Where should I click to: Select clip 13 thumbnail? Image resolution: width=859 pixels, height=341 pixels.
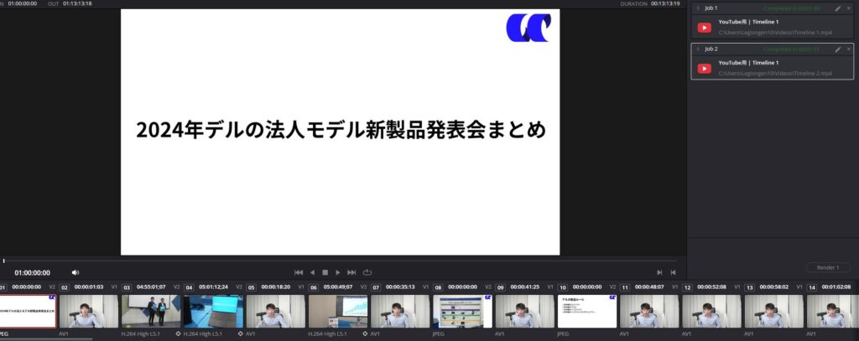[x=774, y=312]
